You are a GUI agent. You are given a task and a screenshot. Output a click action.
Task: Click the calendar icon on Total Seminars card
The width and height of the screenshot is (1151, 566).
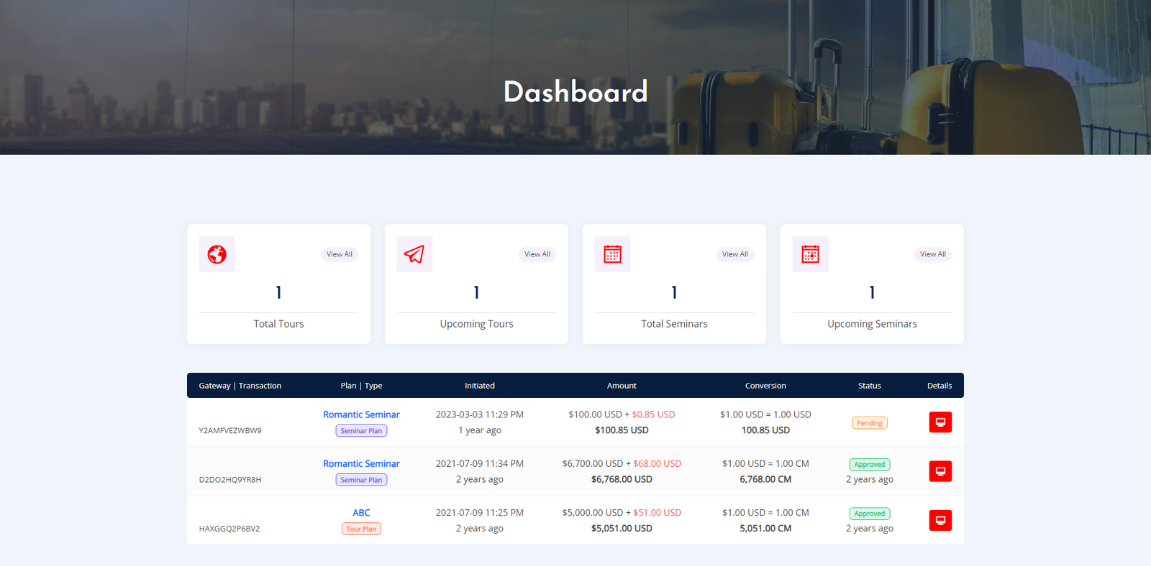click(x=612, y=254)
